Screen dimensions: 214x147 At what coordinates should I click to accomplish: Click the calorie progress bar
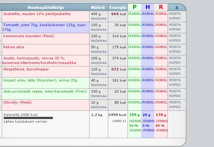pos(28,118)
